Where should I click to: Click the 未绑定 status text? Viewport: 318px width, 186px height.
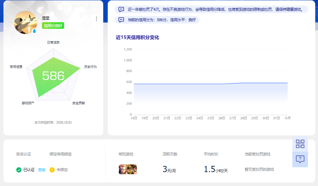coord(62,170)
